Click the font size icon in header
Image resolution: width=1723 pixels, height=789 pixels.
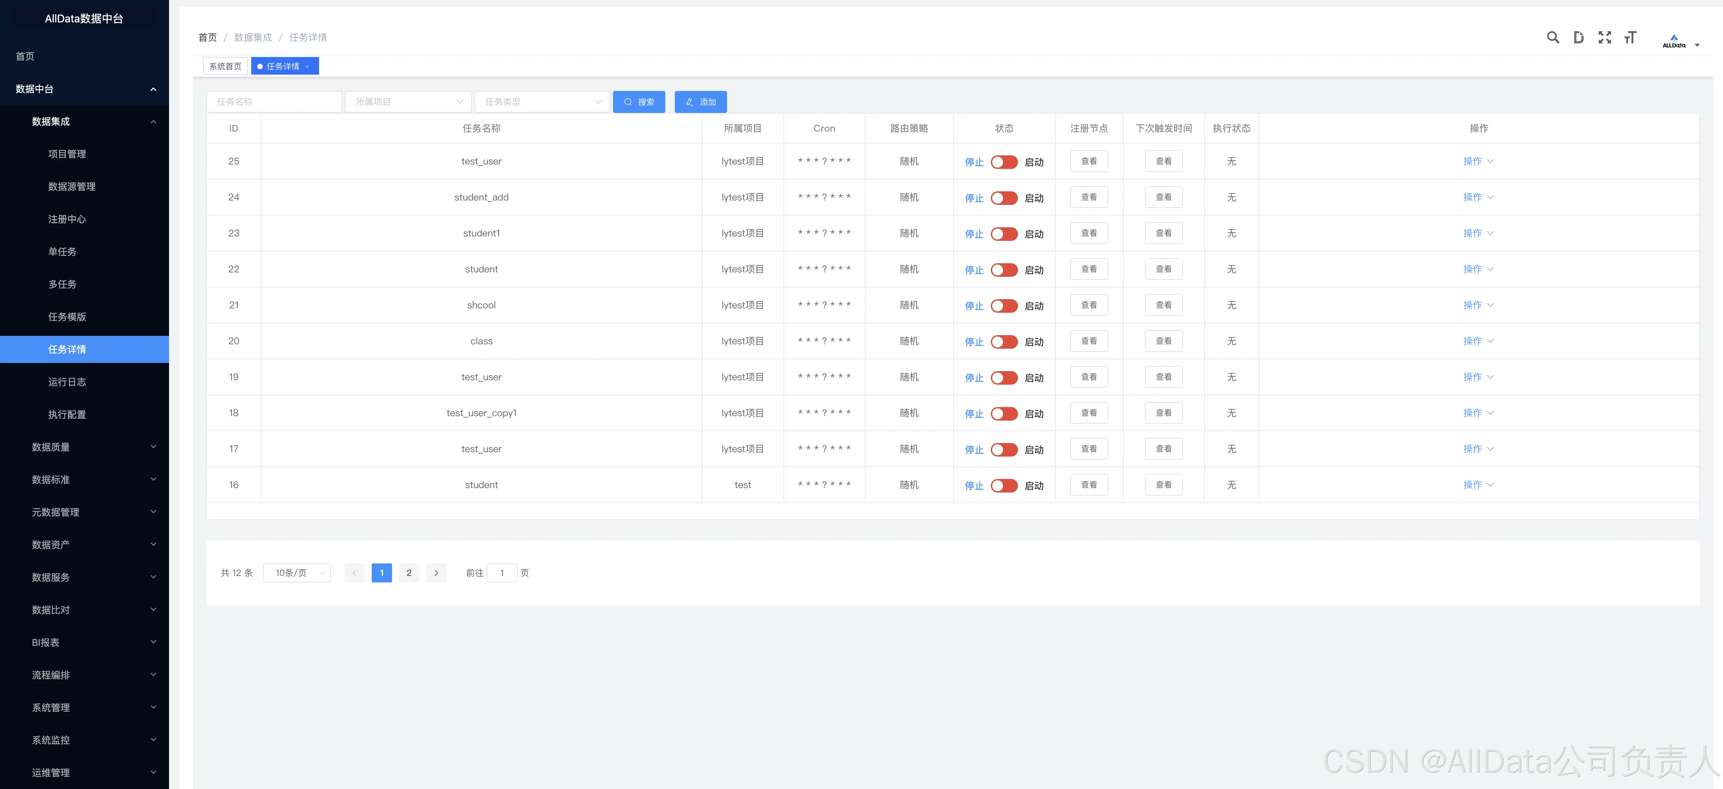1630,37
